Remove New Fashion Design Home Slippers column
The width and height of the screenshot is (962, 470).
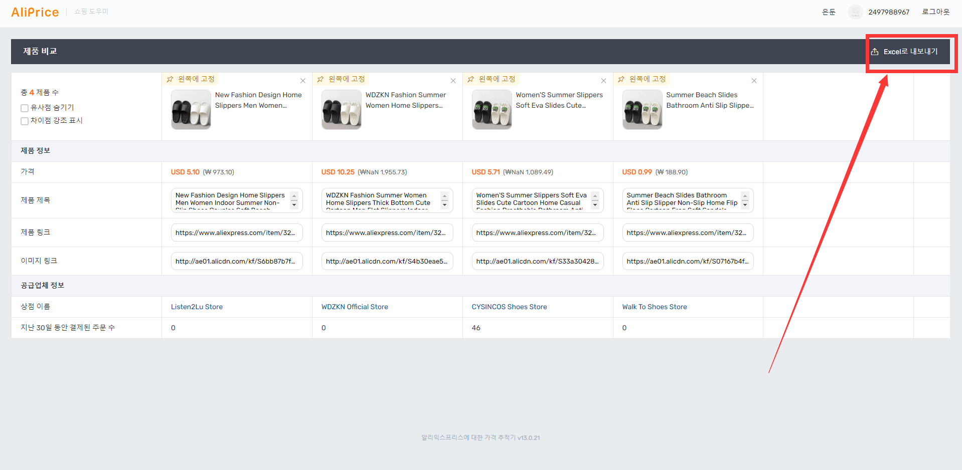point(303,81)
